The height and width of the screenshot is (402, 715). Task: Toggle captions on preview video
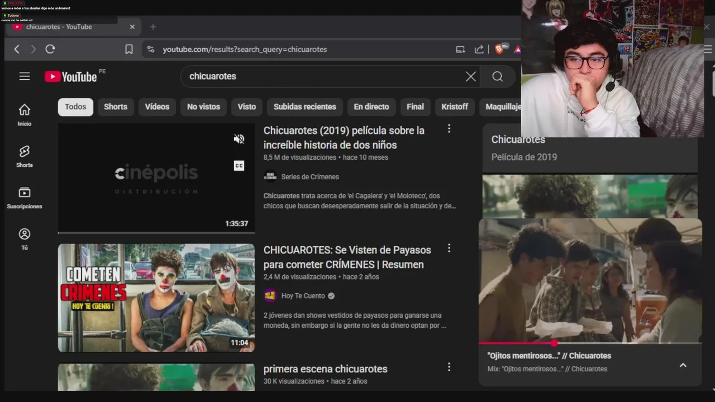tap(239, 166)
